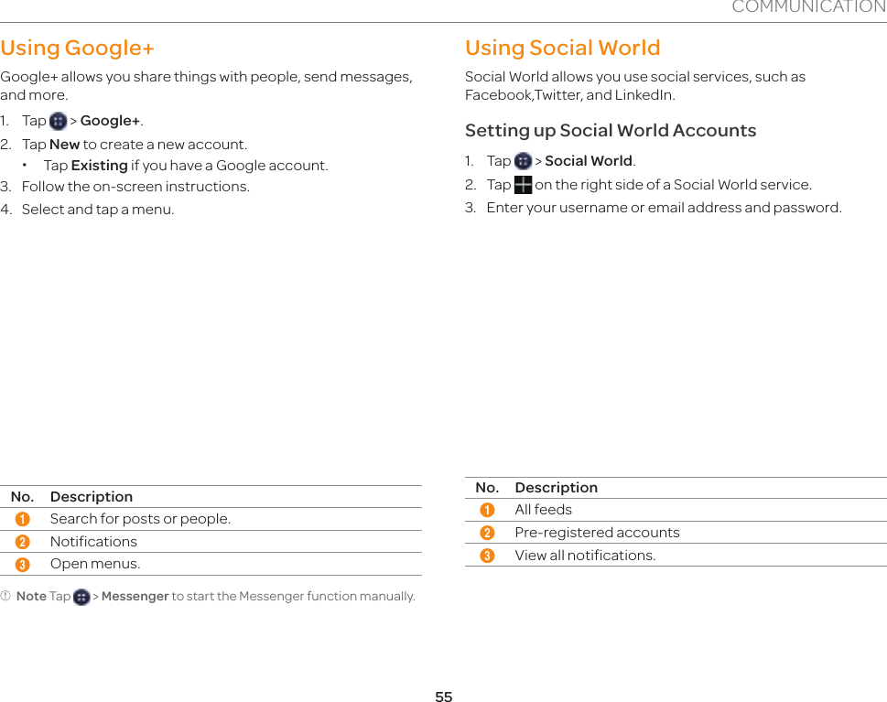The width and height of the screenshot is (887, 702).
Task: Click the bold word 'New' in step 2
Action: (64, 145)
